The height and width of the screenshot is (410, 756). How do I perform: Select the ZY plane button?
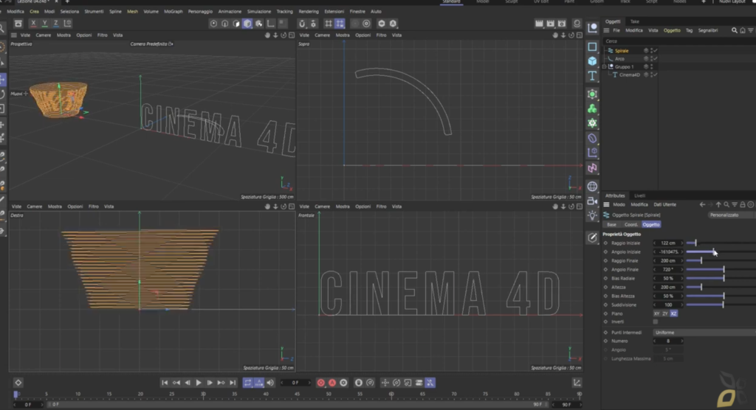pyautogui.click(x=665, y=313)
